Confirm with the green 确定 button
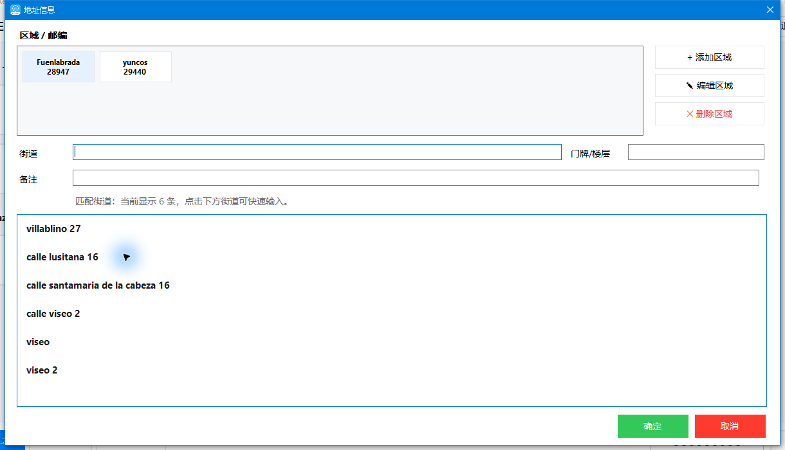Image resolution: width=785 pixels, height=450 pixels. 653,426
